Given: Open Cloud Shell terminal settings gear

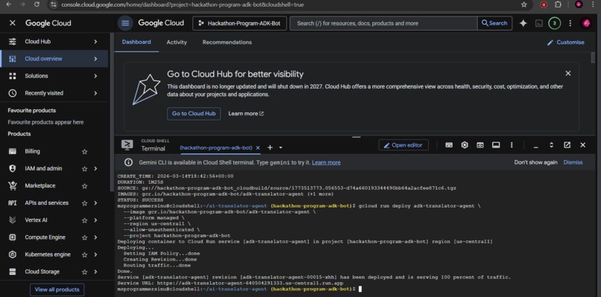Looking at the screenshot, I should point(465,145).
